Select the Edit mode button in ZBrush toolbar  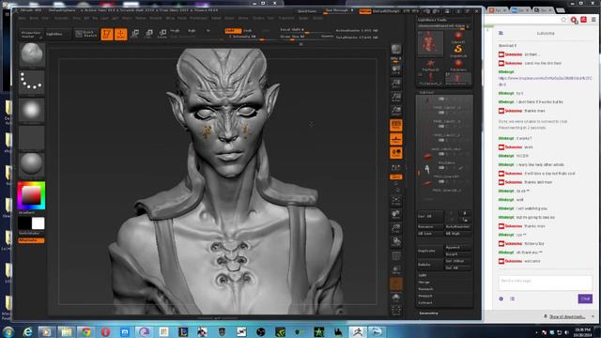(107, 34)
